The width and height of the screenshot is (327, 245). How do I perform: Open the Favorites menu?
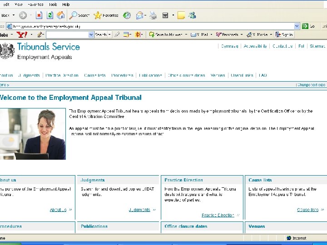[35, 5]
